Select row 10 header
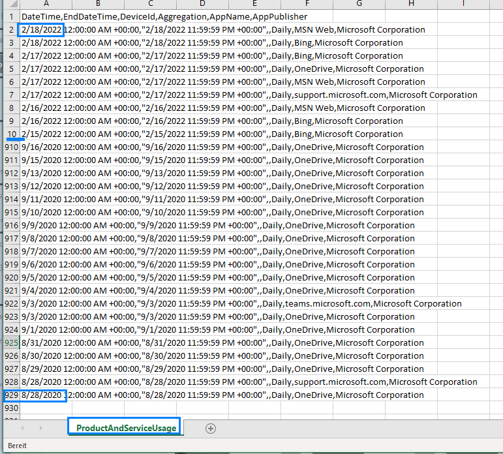 tap(12, 134)
